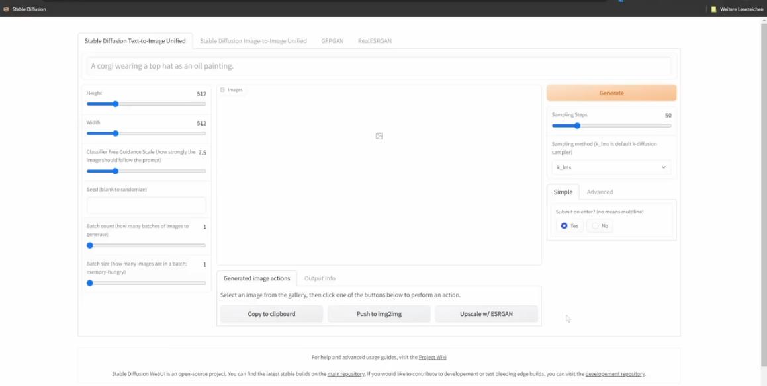Select the Yes radio for submit on enter
This screenshot has height=386, width=767.
pyautogui.click(x=564, y=226)
